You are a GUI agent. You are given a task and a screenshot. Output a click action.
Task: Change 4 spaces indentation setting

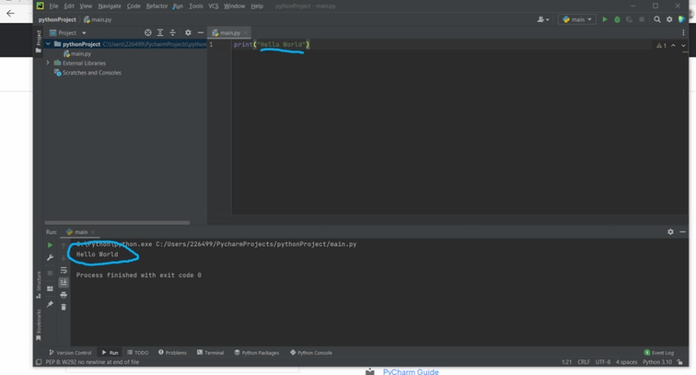pyautogui.click(x=626, y=362)
